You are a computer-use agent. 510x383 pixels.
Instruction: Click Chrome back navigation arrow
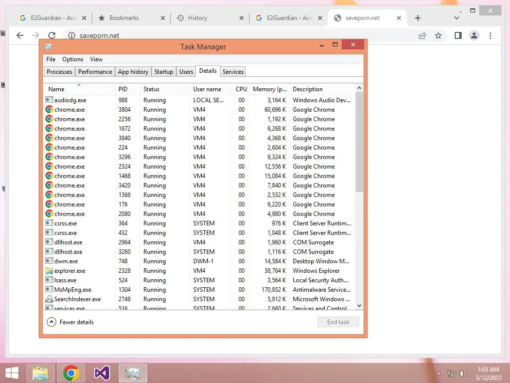coord(20,35)
